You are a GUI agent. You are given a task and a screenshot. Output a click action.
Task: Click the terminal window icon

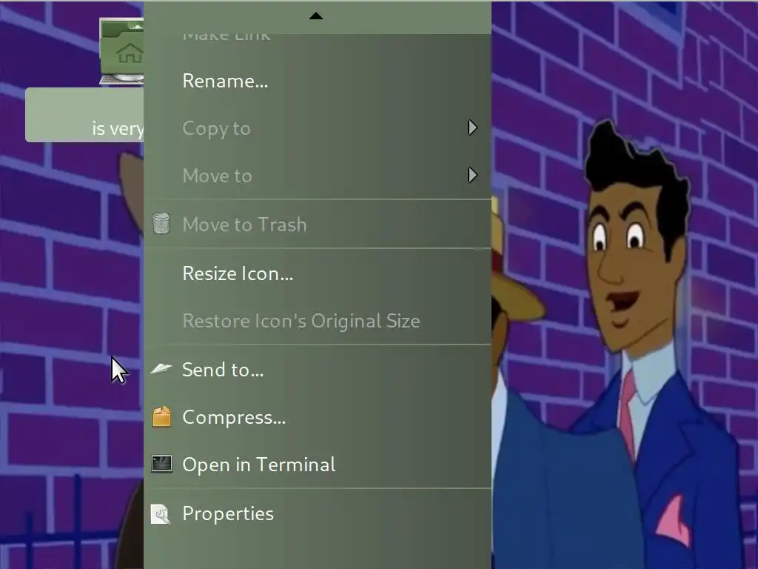[161, 464]
